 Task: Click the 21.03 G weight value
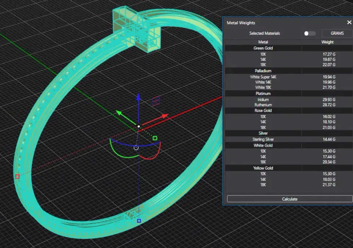pyautogui.click(x=329, y=128)
